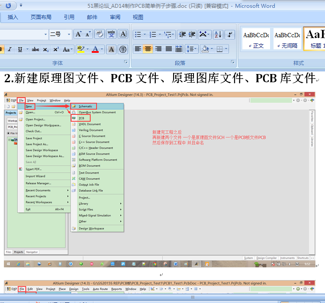Toggle center alignment
325x303 pixels.
point(148,49)
